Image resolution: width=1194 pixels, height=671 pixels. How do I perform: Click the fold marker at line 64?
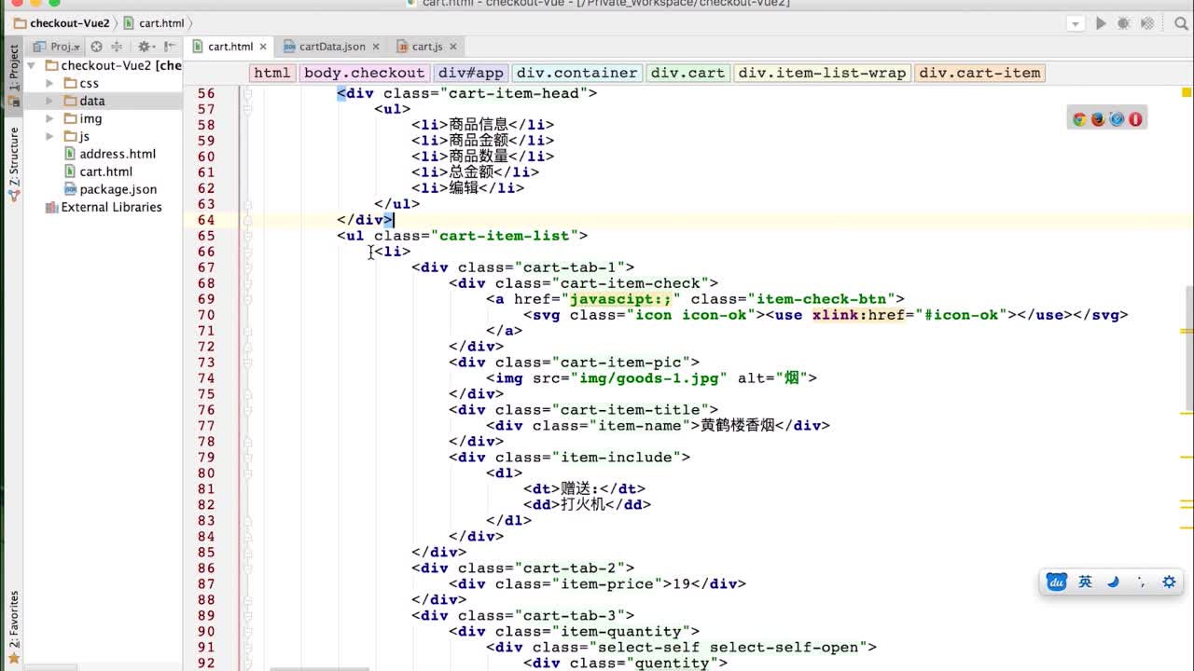point(248,220)
